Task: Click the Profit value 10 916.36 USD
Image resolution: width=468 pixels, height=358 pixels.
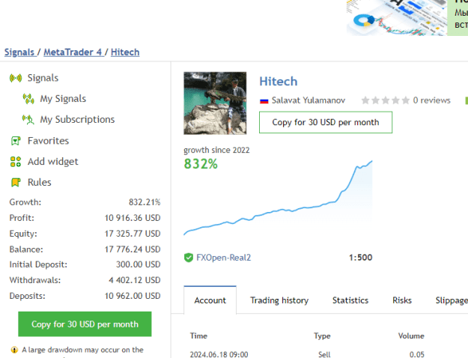Action: click(x=133, y=218)
